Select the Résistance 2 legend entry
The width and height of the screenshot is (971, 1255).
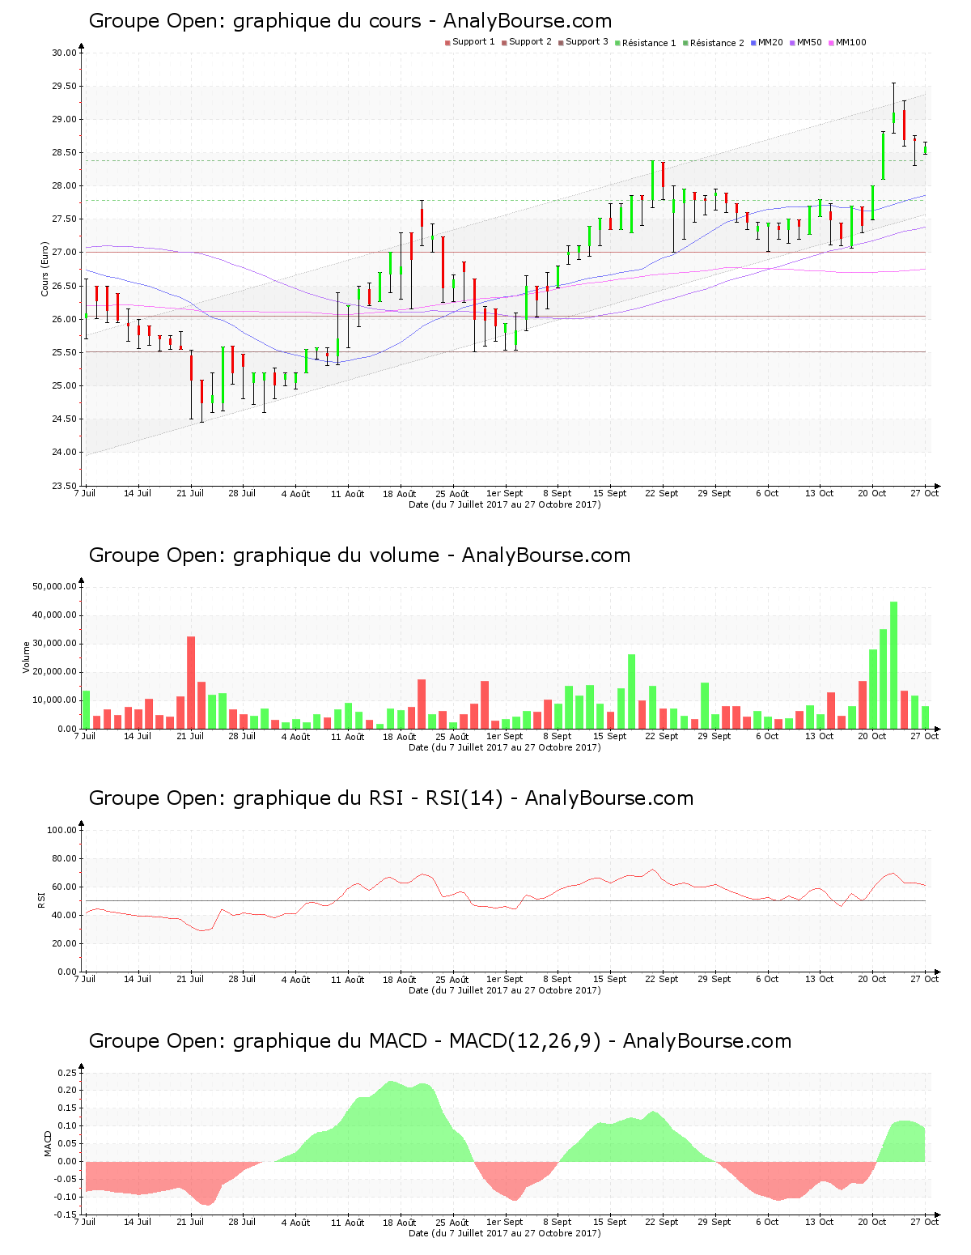pos(713,43)
